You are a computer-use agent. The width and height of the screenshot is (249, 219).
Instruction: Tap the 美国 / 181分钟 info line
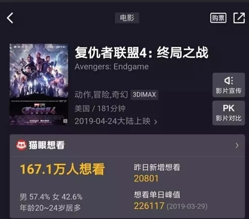[100, 109]
